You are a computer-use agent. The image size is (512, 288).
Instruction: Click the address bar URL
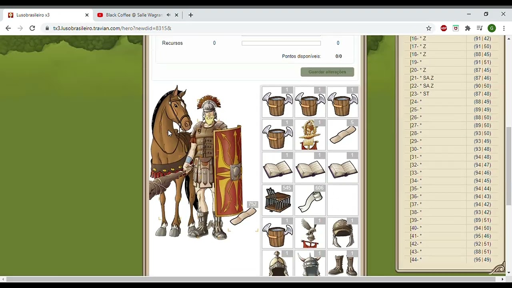pos(112,28)
